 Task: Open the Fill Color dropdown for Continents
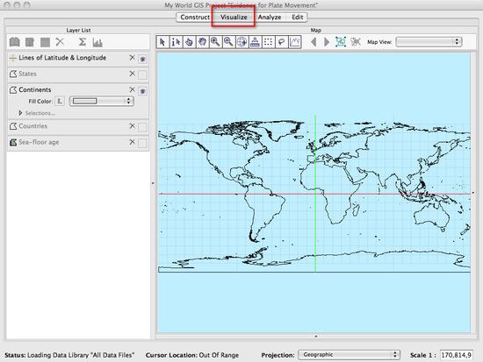(x=102, y=101)
